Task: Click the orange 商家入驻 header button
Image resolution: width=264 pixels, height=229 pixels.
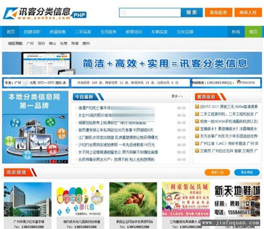Action: 248,12
